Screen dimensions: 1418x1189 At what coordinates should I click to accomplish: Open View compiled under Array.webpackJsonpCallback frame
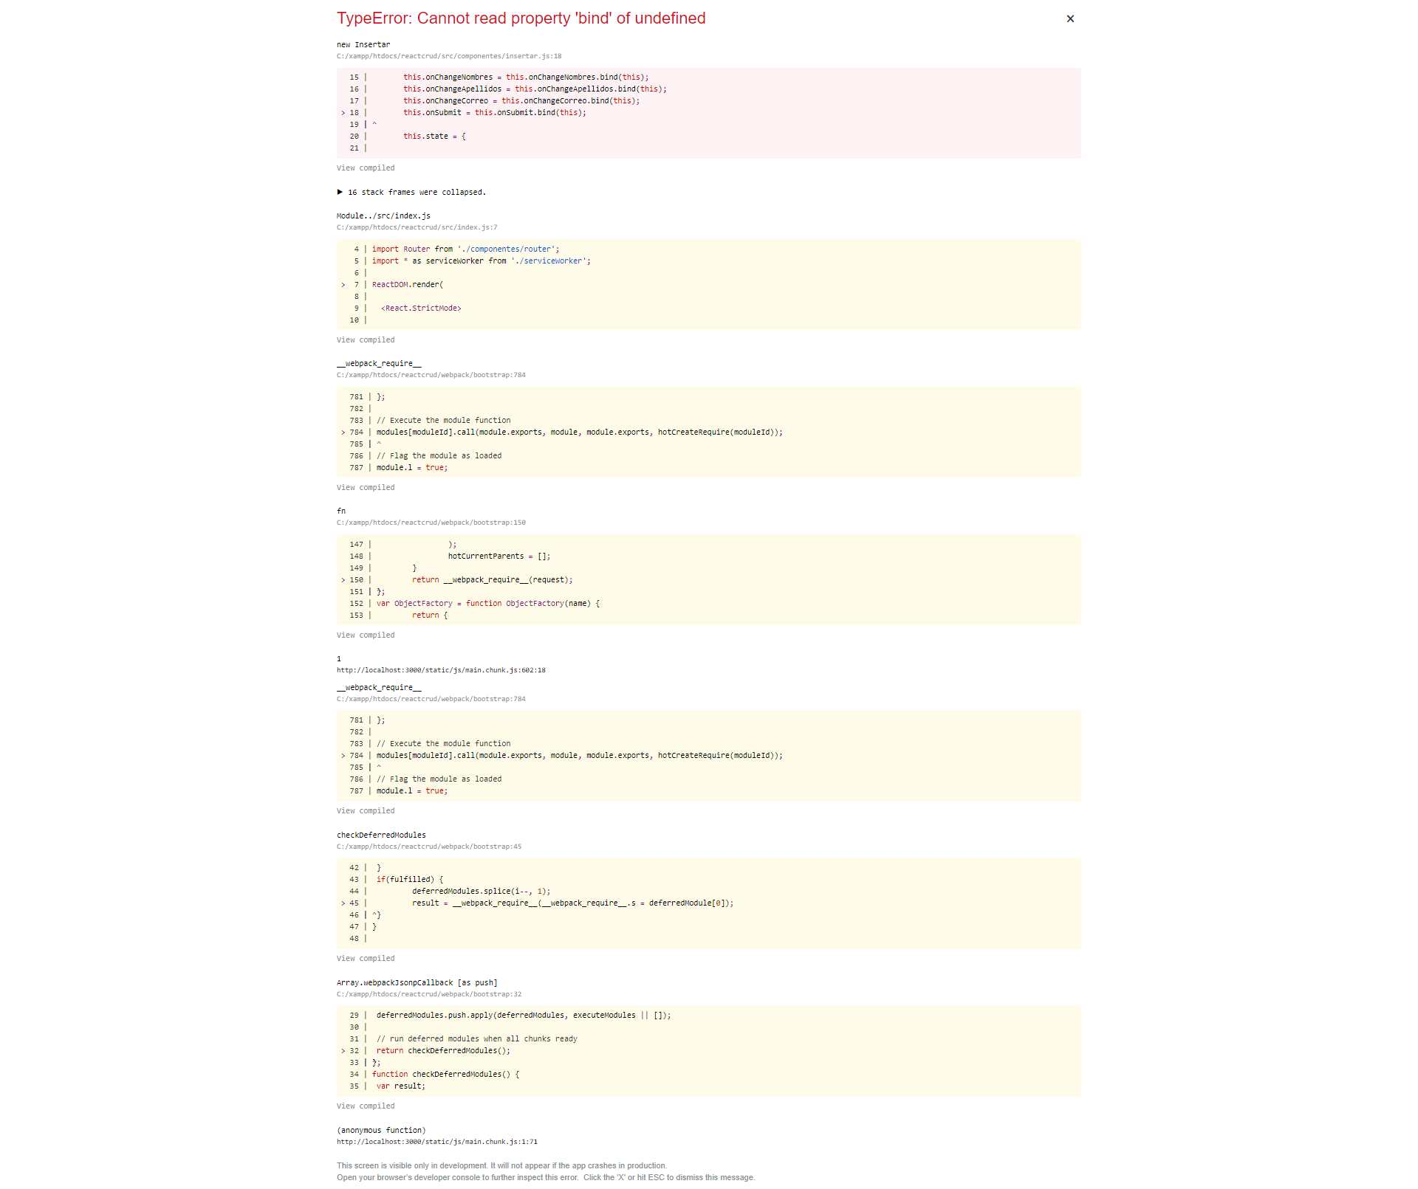coord(366,1106)
